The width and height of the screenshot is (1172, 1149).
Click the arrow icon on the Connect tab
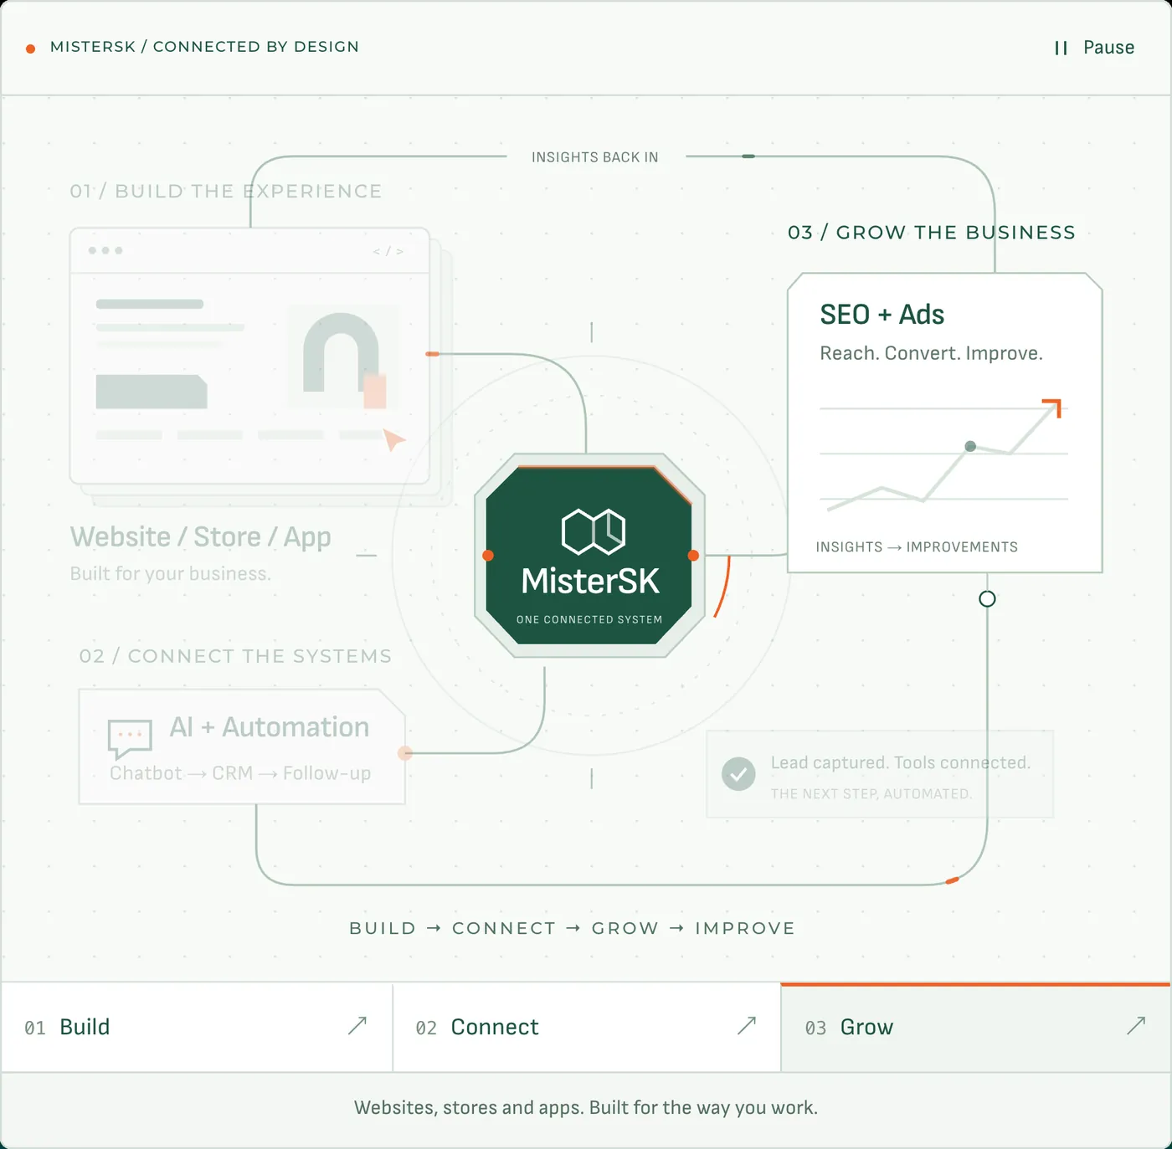747,1025
